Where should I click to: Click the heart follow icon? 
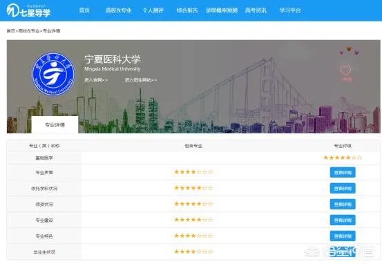(345, 70)
